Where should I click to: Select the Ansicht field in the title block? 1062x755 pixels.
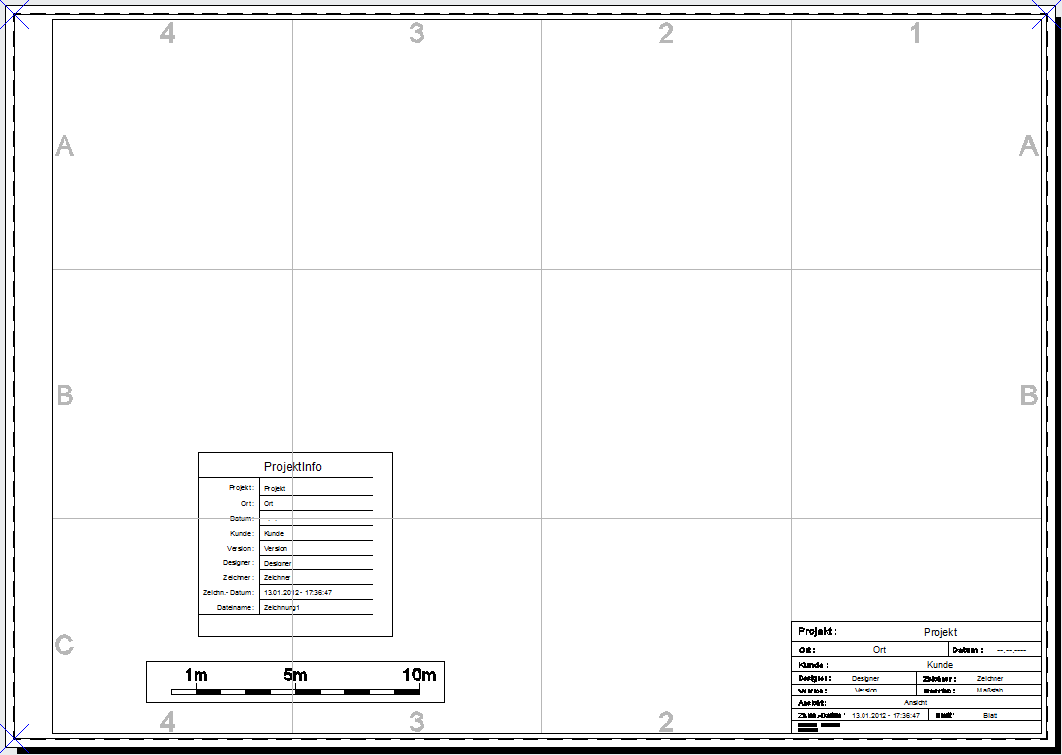[915, 702]
